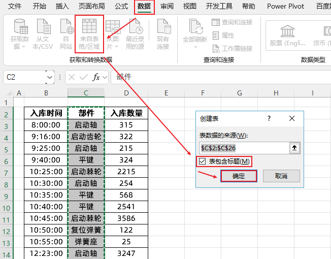This screenshot has height=259, width=331.
Task: Click cell with time 12:23:00
Action: (46, 253)
